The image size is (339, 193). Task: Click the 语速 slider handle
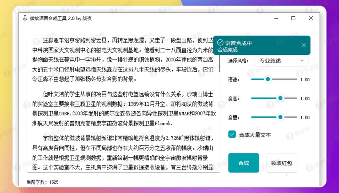[x=268, y=79]
